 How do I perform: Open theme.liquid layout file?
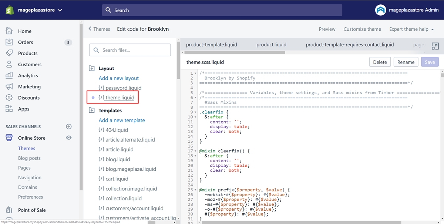coord(116,98)
